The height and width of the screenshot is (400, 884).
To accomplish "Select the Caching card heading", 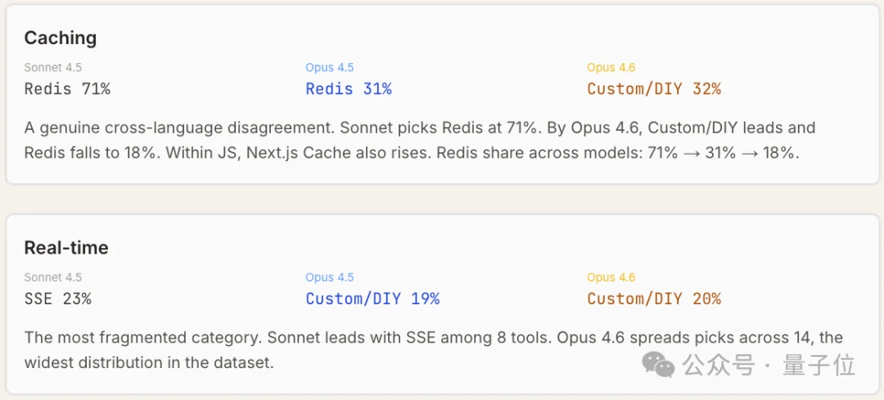I will coord(61,38).
